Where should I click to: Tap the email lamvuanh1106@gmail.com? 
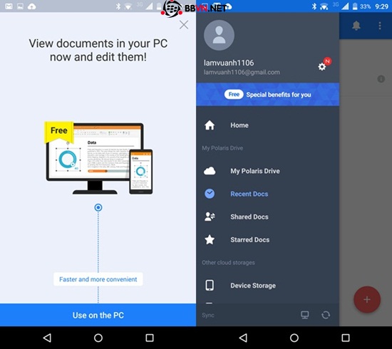coord(242,72)
